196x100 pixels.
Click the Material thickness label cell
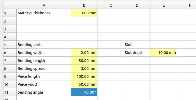pyautogui.click(x=44, y=13)
